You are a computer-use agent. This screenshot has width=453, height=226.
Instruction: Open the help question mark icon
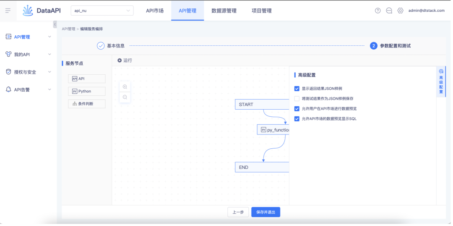tap(377, 11)
